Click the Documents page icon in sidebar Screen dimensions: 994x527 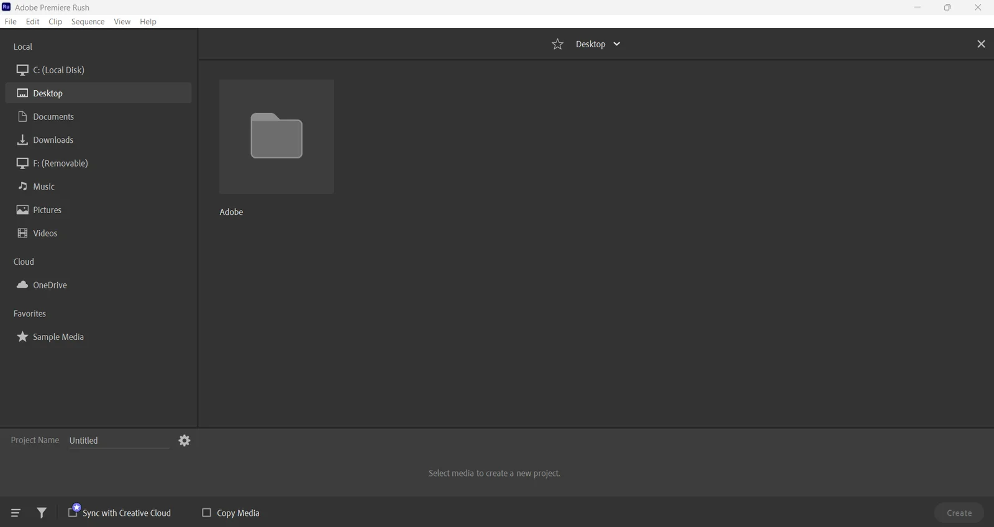[x=22, y=117]
